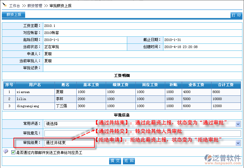Open the 常用评语 dropdown
244x168 pixels.
[x=238, y=124]
